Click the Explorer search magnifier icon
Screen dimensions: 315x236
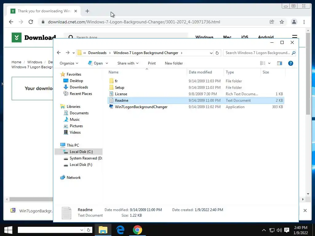pyautogui.click(x=293, y=53)
